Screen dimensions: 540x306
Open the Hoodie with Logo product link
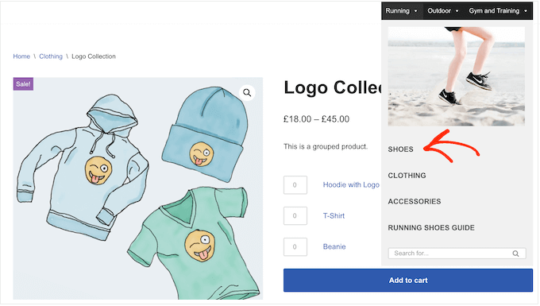(x=351, y=184)
